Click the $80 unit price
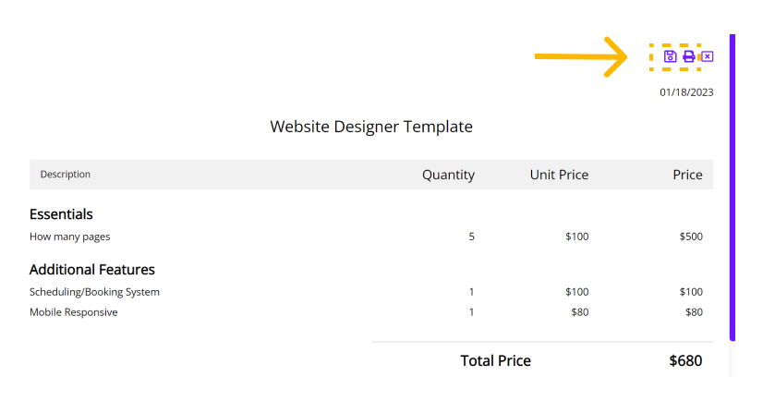This screenshot has height=401, width=763. (579, 312)
